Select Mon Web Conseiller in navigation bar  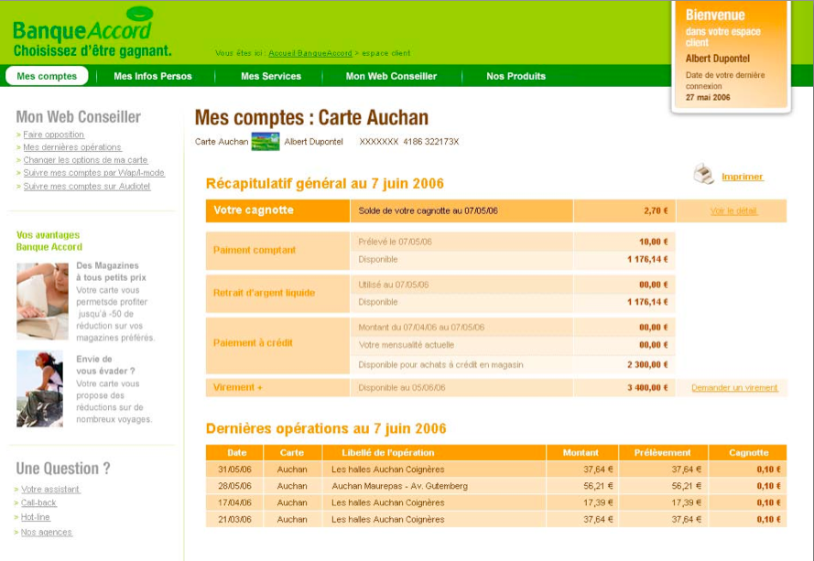coord(391,76)
